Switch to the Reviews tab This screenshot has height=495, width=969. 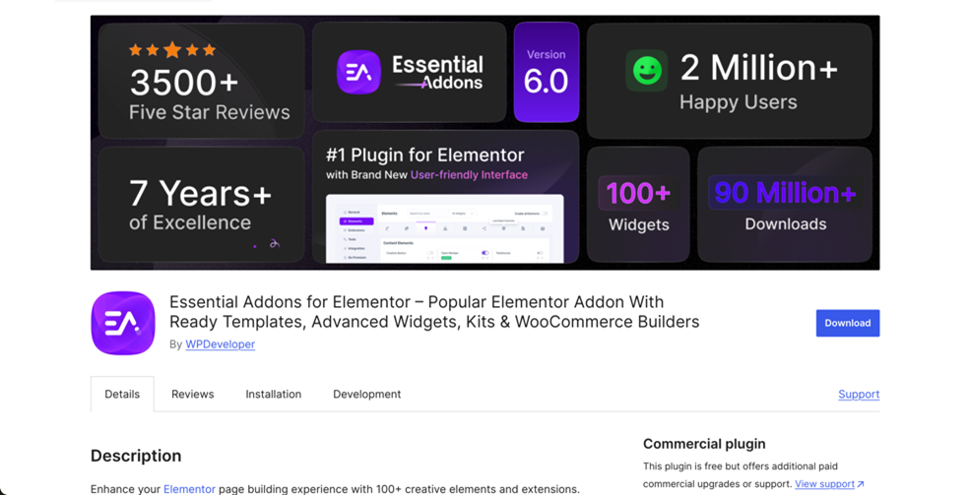click(193, 394)
